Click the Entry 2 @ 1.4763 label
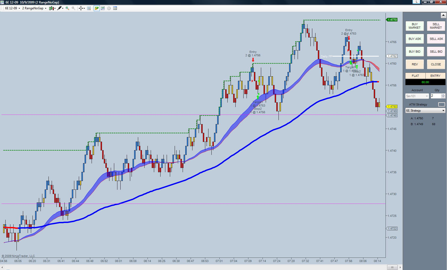The width and height of the screenshot is (447, 270). tap(349, 32)
